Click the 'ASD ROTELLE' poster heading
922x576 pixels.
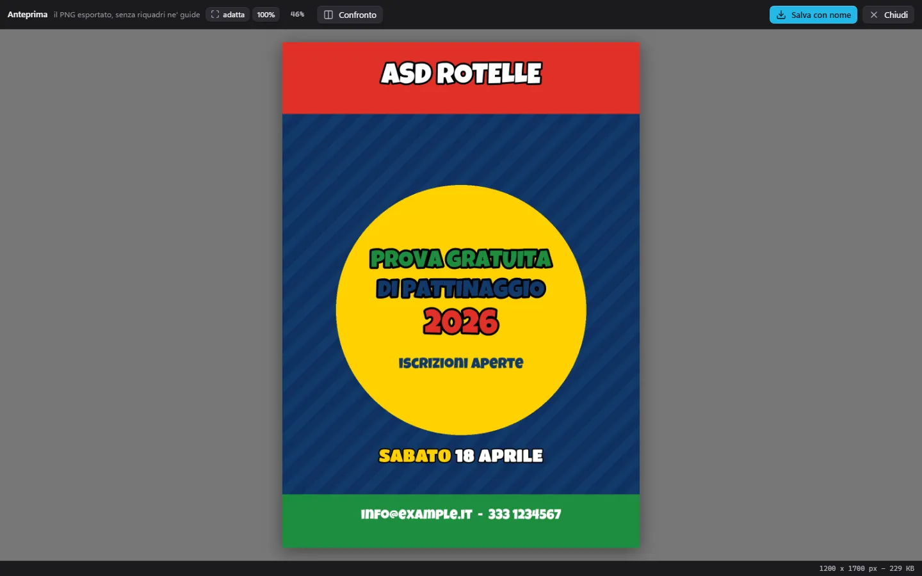[x=461, y=74]
